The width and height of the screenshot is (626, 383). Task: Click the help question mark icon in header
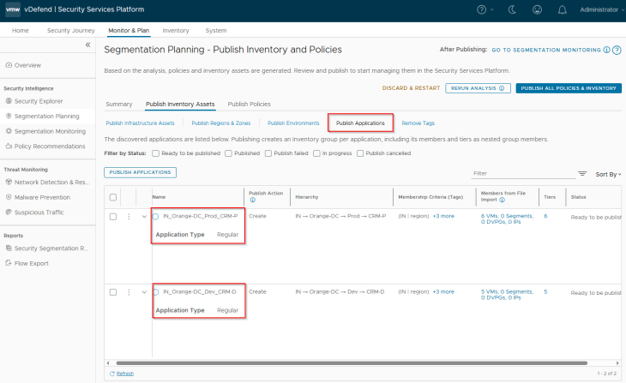[x=484, y=9]
